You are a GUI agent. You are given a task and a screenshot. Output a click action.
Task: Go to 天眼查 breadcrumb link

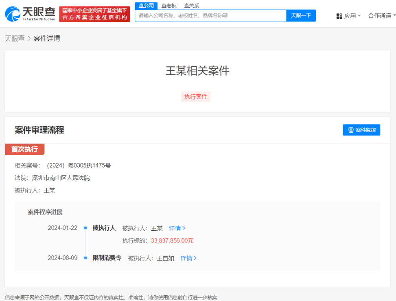pyautogui.click(x=15, y=38)
